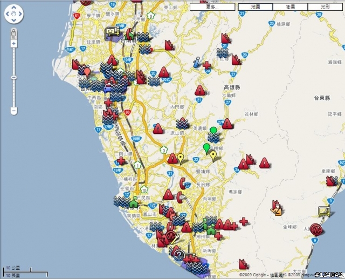
Task: Select the Street View pegman icon
Action: point(13,34)
